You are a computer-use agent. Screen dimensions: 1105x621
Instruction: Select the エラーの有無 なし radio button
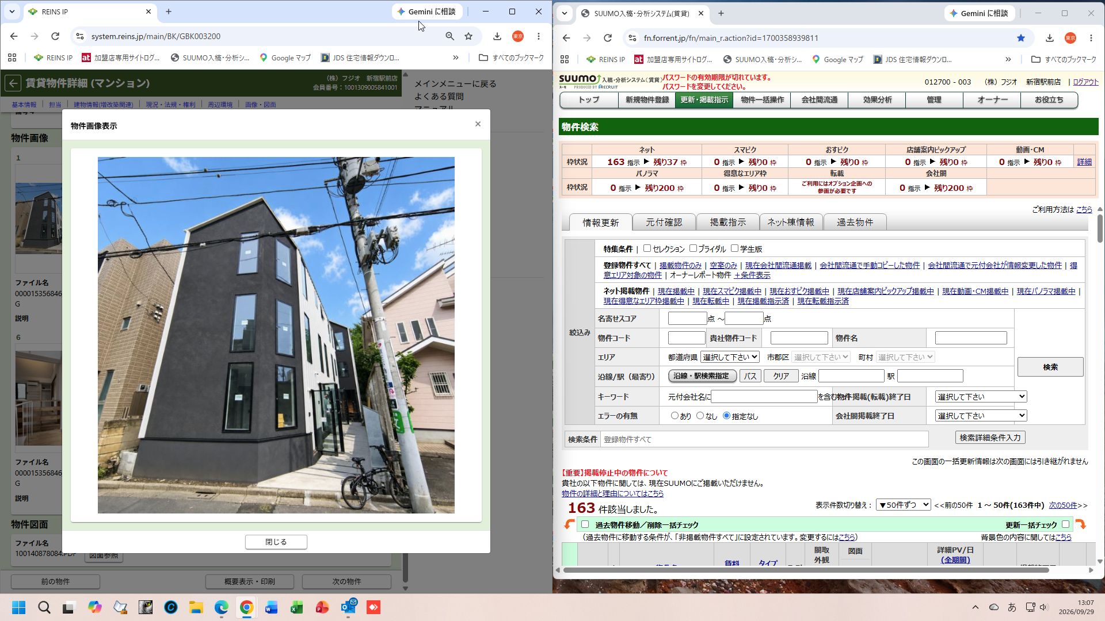[700, 416]
